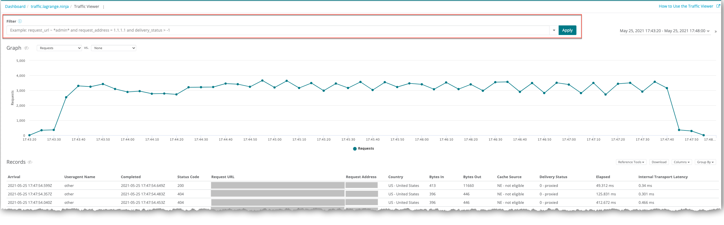
Task: Click the double chevron next to the date range
Action: [716, 32]
